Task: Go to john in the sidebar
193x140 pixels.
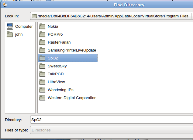Action: point(19,34)
